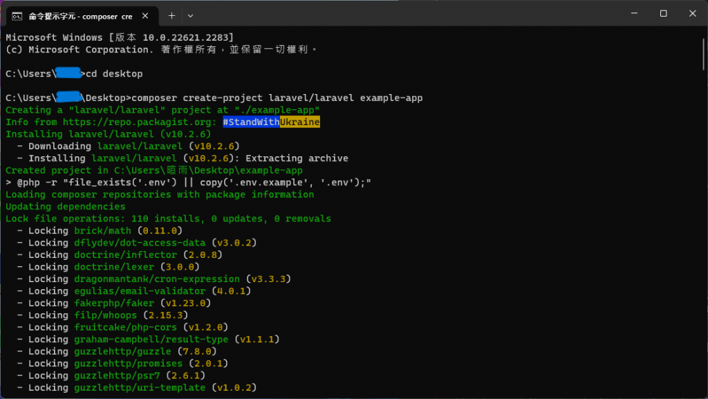Maximize the terminal window
The width and height of the screenshot is (708, 399).
click(x=663, y=14)
